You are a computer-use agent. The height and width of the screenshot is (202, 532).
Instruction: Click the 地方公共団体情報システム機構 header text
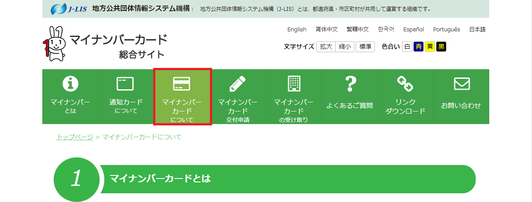pos(141,9)
